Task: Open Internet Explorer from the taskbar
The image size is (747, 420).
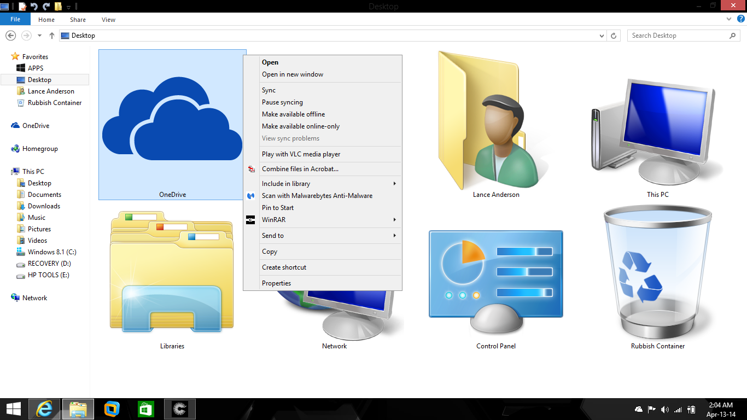Action: click(x=45, y=409)
